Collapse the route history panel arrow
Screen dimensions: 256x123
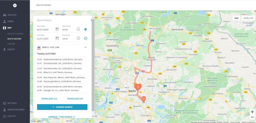(91, 20)
